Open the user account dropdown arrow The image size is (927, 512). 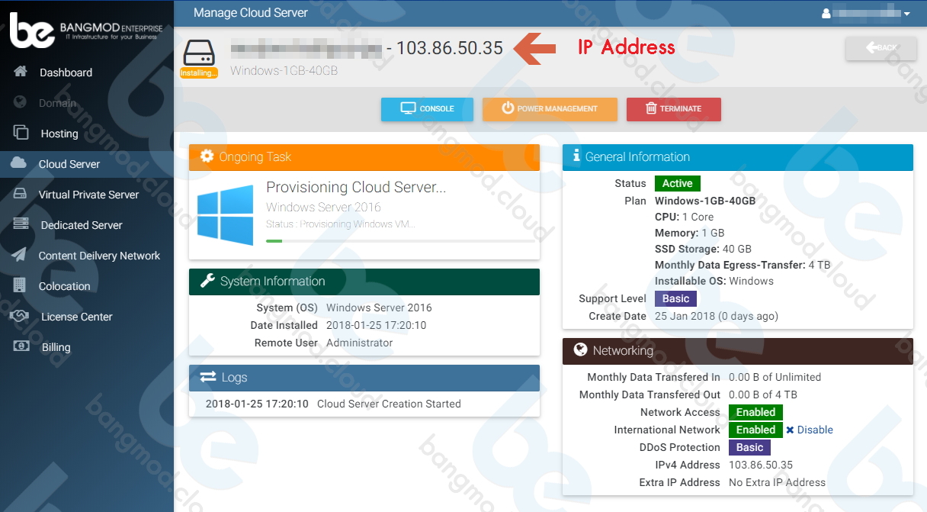(907, 14)
